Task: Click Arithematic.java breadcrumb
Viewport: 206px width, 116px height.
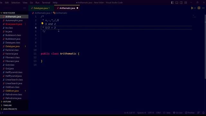Action: coord(42,13)
